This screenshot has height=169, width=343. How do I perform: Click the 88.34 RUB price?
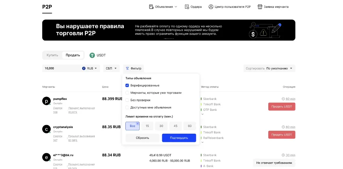(x=111, y=155)
